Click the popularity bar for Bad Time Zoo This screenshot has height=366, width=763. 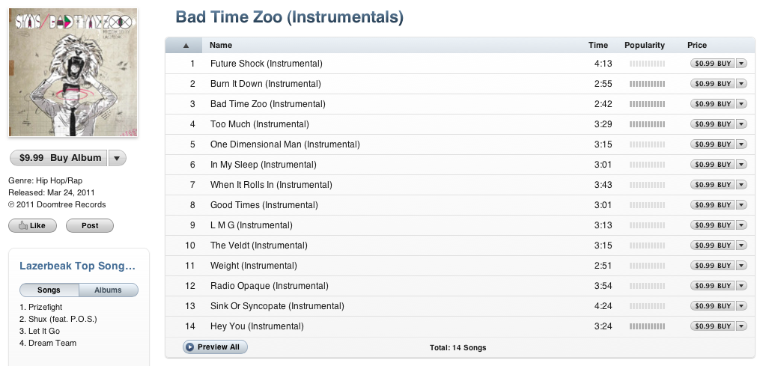point(647,104)
